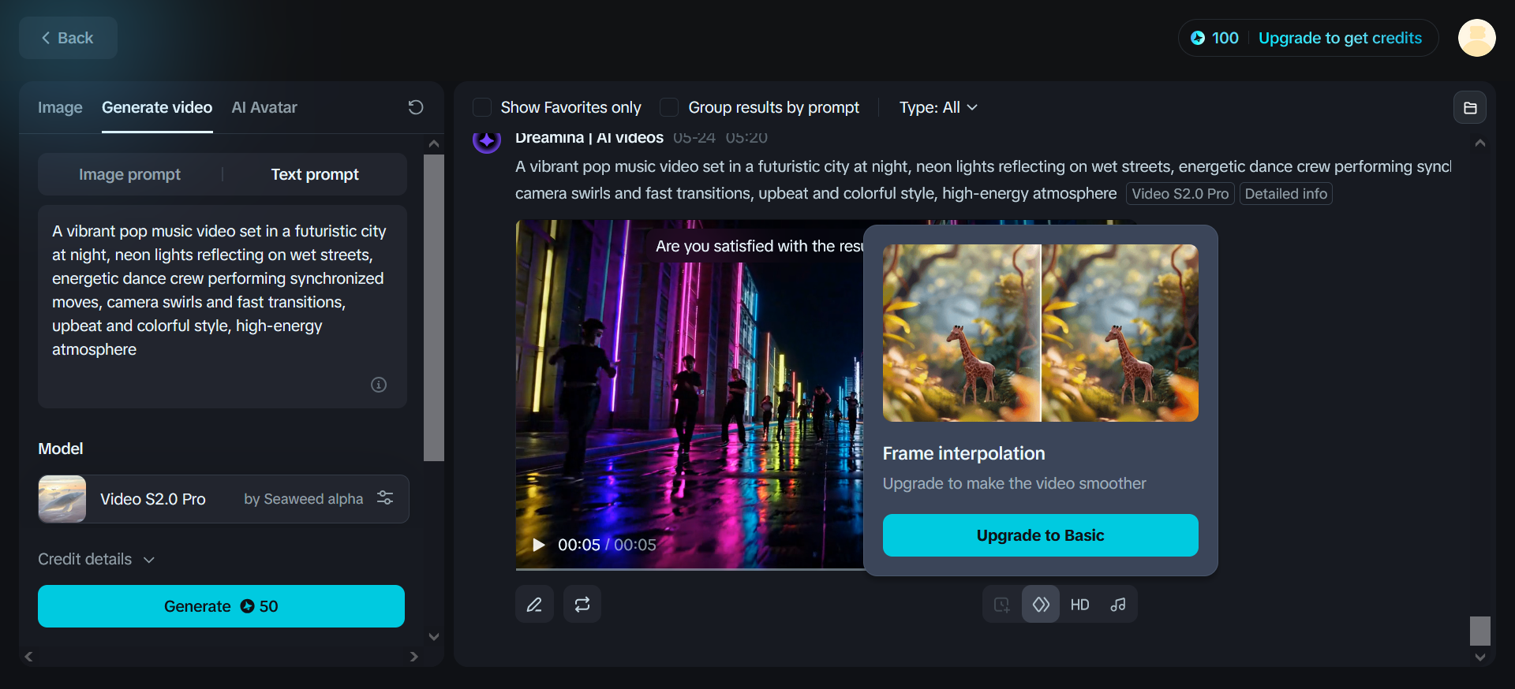This screenshot has height=689, width=1515.
Task: Click the 'Frame interpolation' heading
Action: click(963, 453)
